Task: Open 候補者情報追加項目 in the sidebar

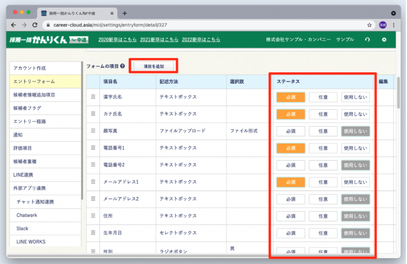Action: point(45,95)
